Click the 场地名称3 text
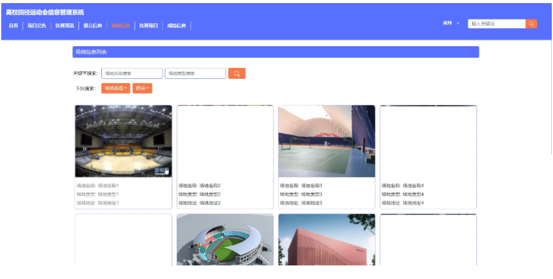This screenshot has height=279, width=553. click(x=312, y=186)
